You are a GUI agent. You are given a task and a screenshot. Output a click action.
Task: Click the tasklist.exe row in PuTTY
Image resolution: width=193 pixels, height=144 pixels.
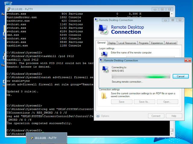[x=44, y=46]
